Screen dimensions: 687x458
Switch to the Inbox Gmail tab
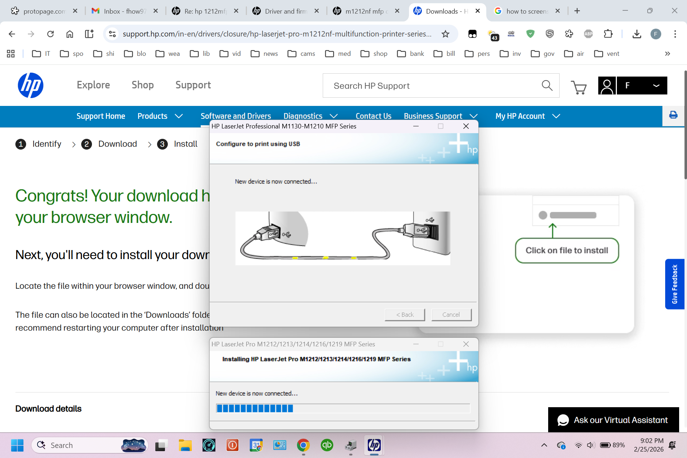[125, 11]
